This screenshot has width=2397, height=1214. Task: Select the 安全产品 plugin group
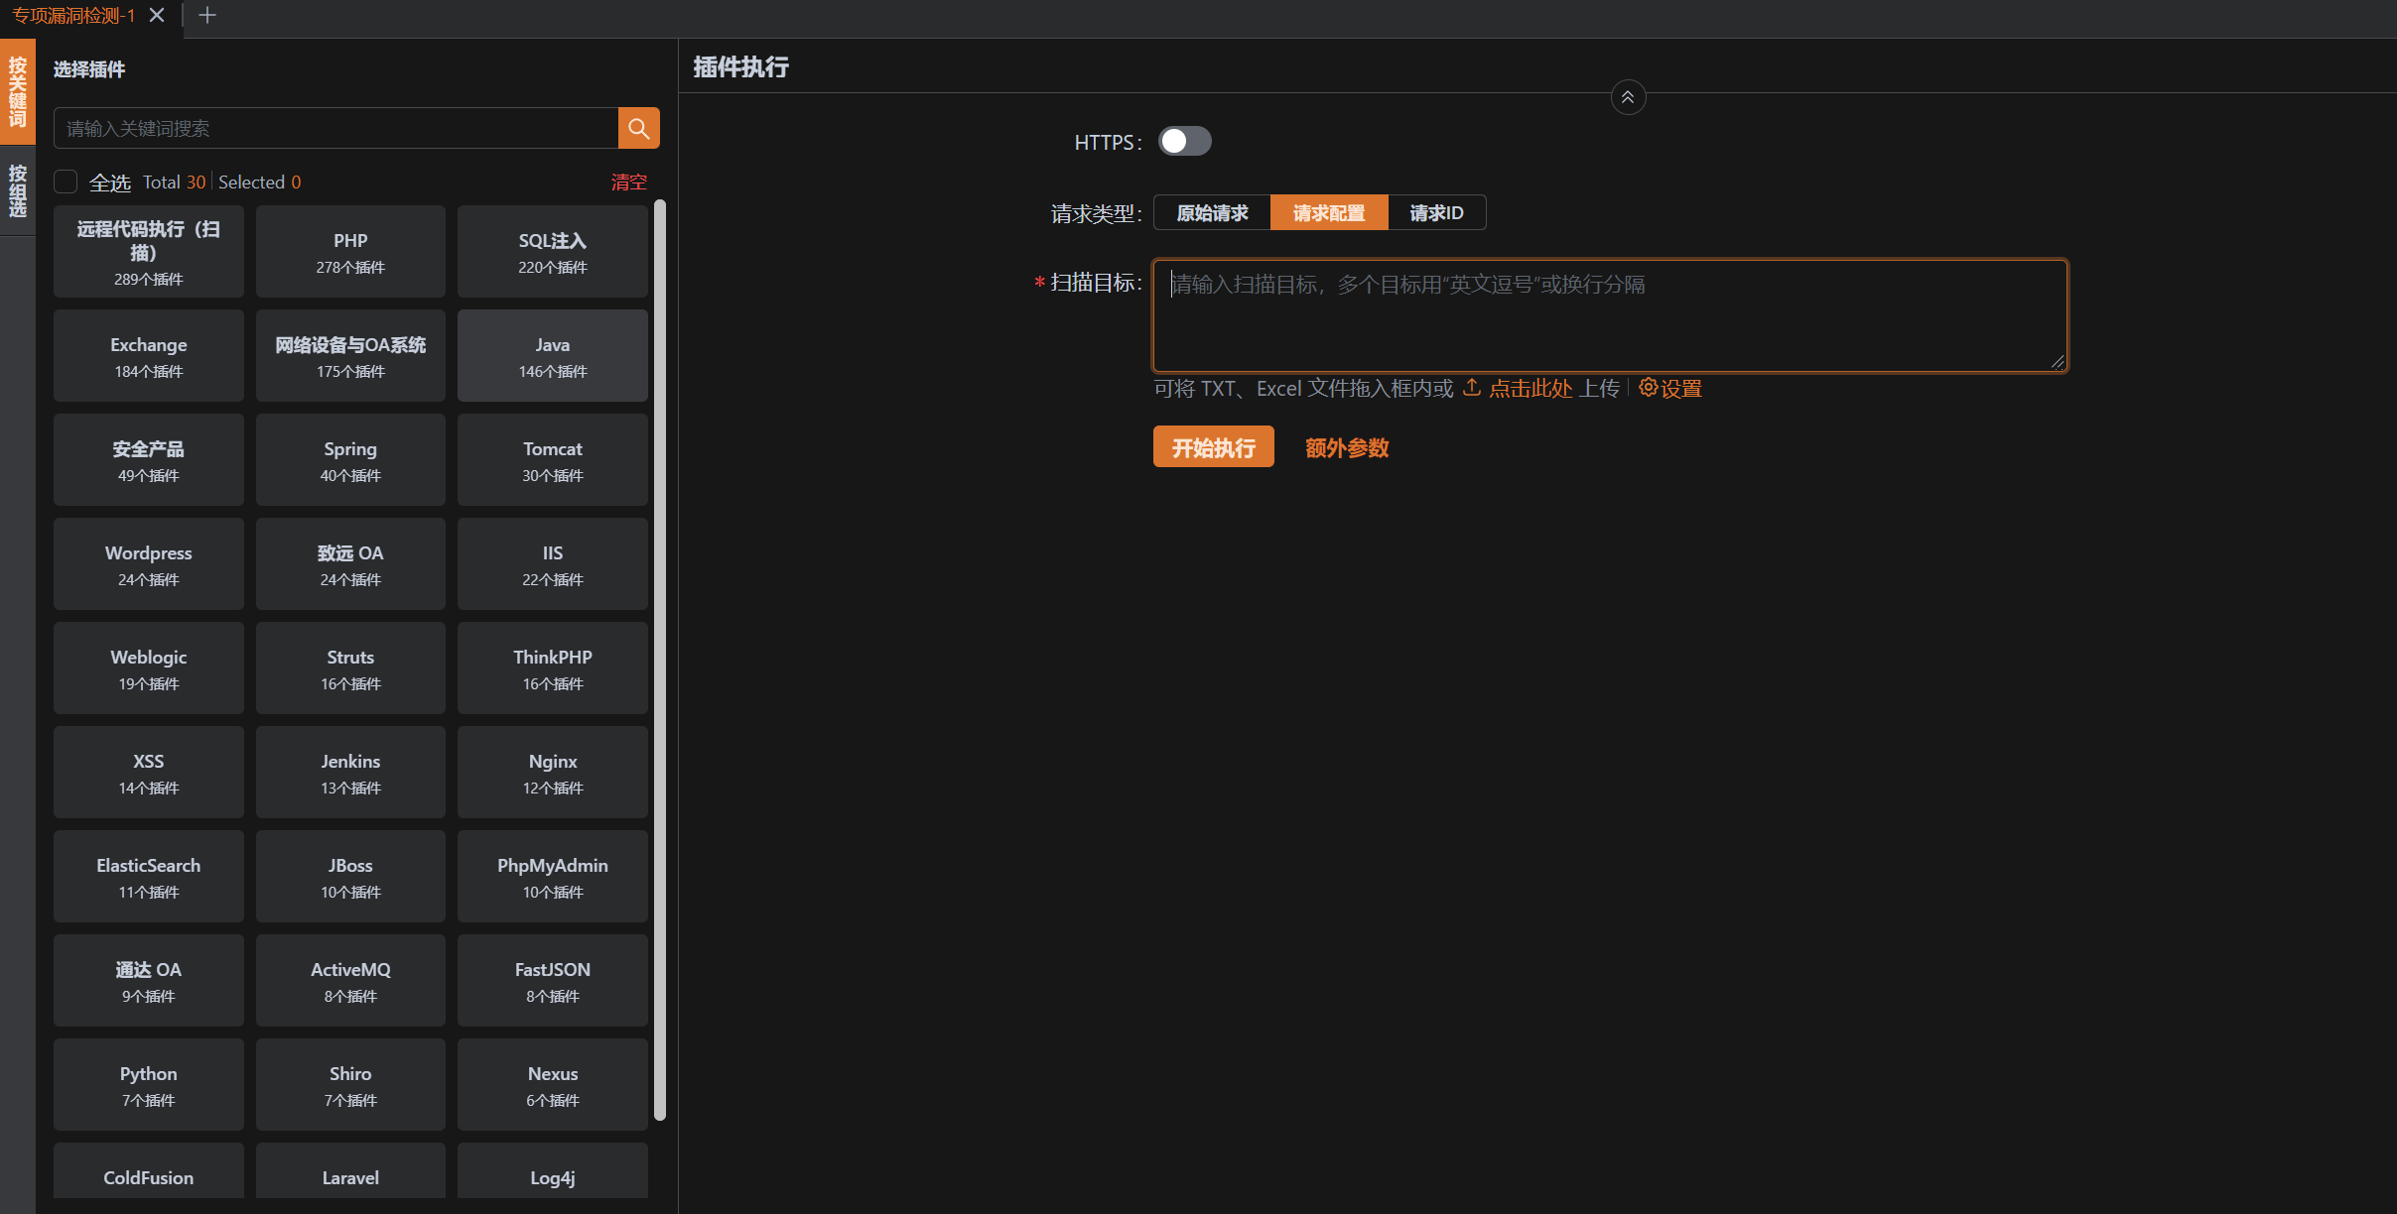pyautogui.click(x=149, y=460)
